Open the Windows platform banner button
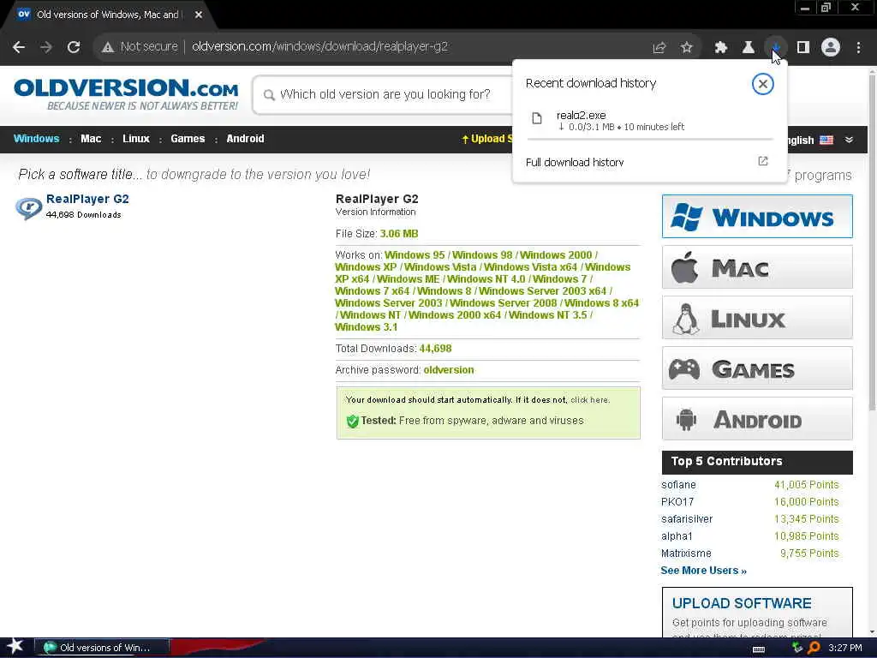877x658 pixels. pyautogui.click(x=757, y=217)
